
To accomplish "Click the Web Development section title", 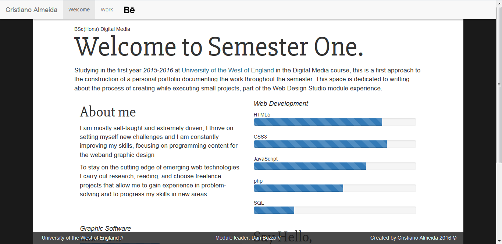I will click(x=281, y=104).
